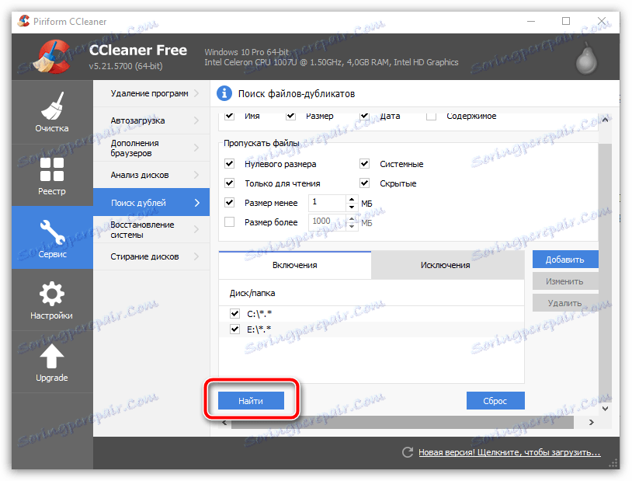
Task: Click the refresh icon near update link
Action: [408, 452]
